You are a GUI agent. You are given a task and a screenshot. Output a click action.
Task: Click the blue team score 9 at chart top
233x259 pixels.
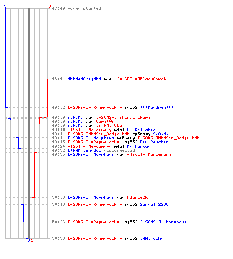[5, 6]
